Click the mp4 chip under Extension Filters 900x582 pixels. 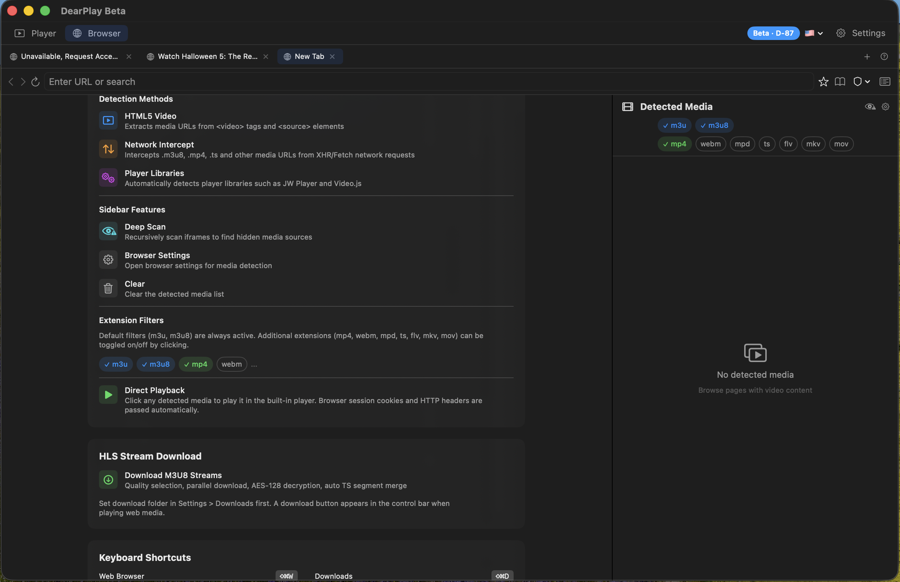pyautogui.click(x=196, y=364)
